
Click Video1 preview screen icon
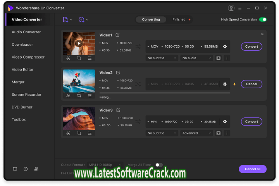coord(218,58)
